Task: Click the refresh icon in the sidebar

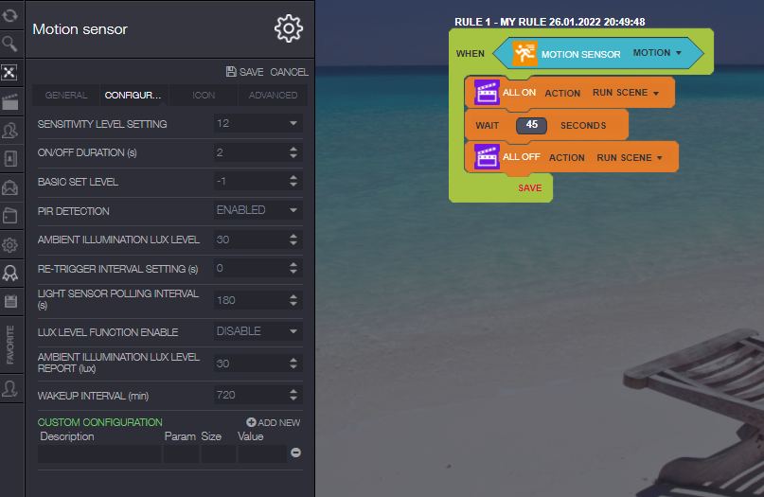Action: click(10, 14)
